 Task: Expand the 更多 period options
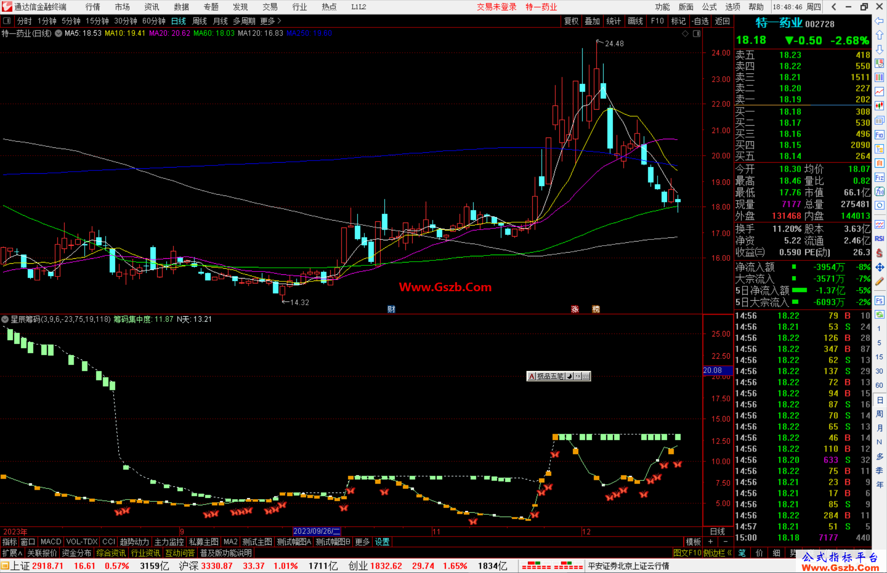coord(271,21)
